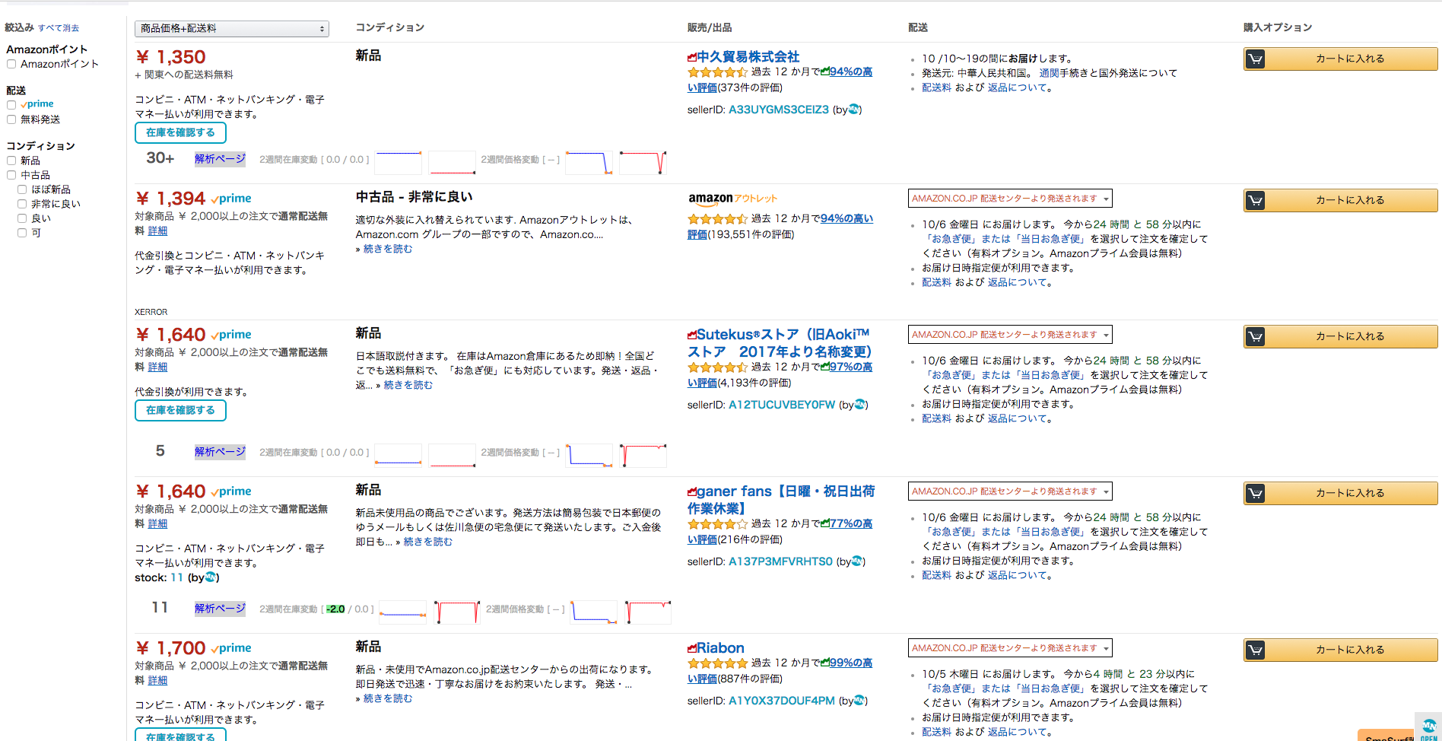Add the ¥1,350 offer to cart
The image size is (1442, 741).
[x=1340, y=59]
